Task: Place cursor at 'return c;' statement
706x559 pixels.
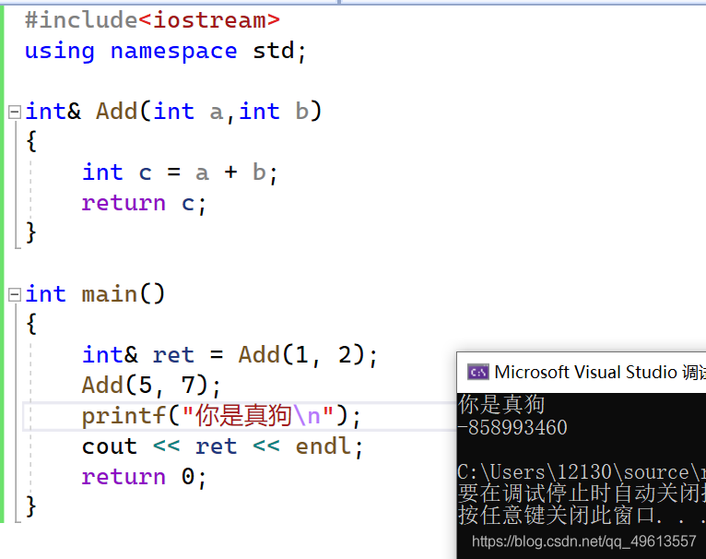Action: coord(144,203)
